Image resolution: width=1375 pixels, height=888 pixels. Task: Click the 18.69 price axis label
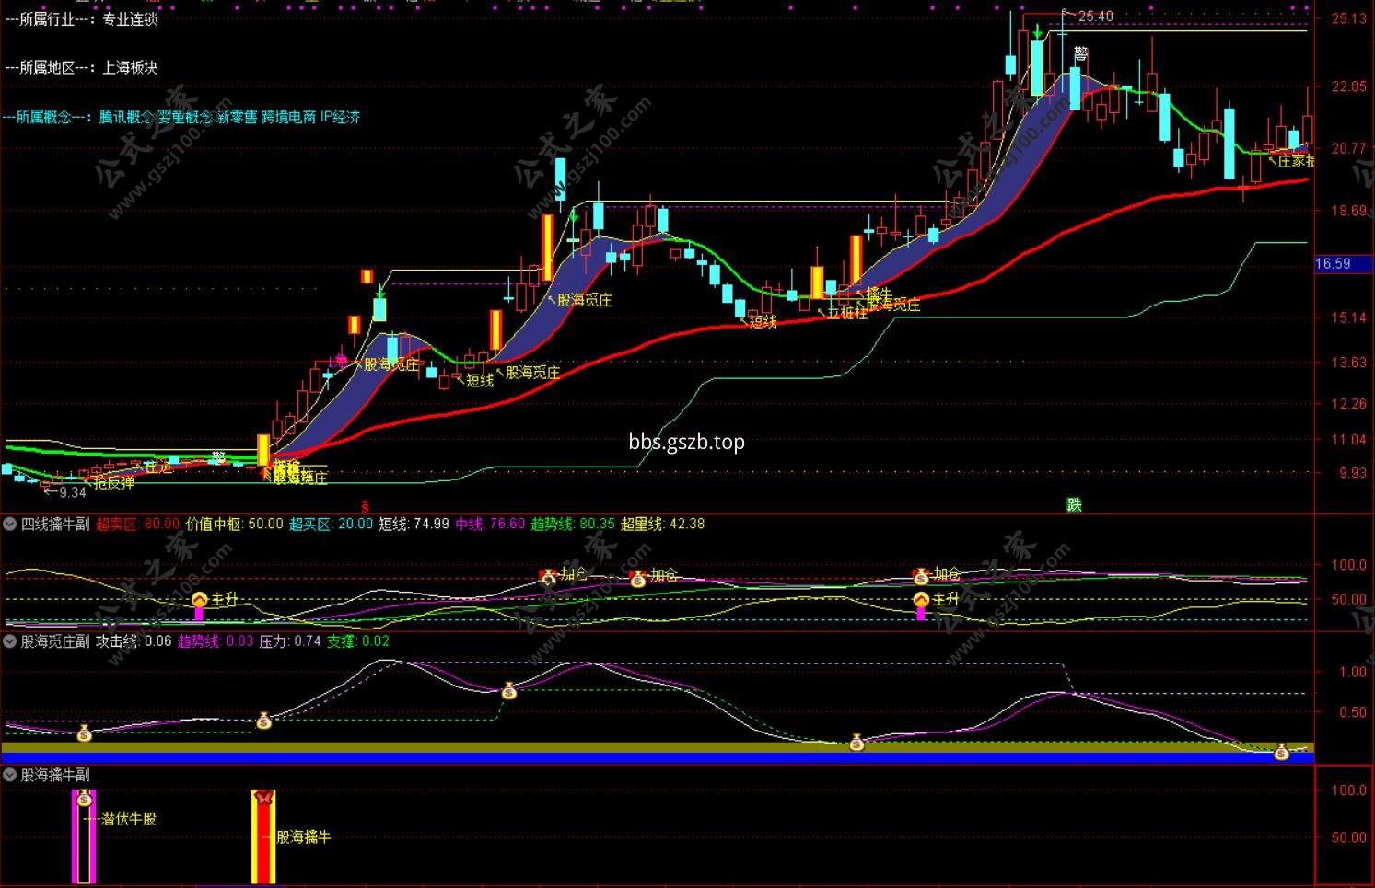[x=1349, y=211]
